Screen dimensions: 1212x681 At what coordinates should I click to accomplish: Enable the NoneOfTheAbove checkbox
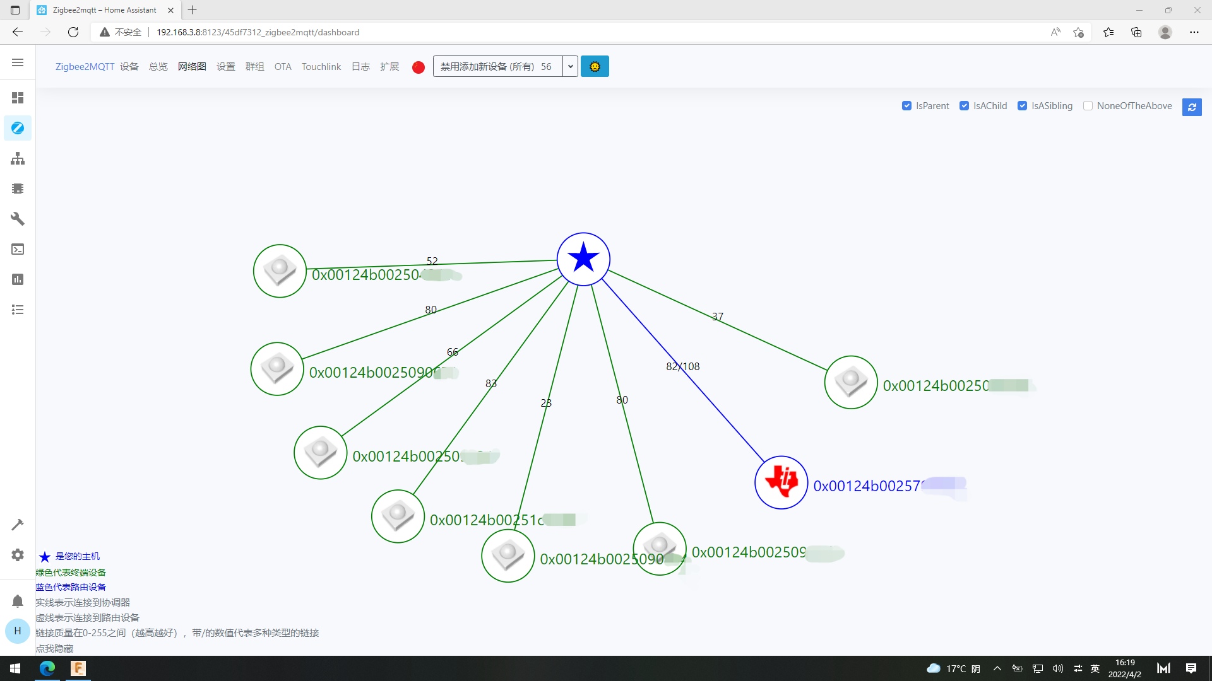point(1088,106)
